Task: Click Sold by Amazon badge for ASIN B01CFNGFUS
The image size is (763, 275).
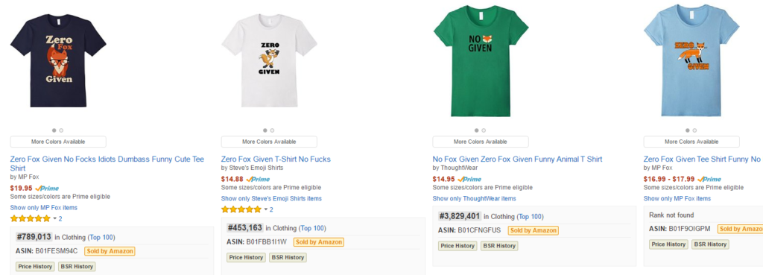Action: (x=533, y=230)
